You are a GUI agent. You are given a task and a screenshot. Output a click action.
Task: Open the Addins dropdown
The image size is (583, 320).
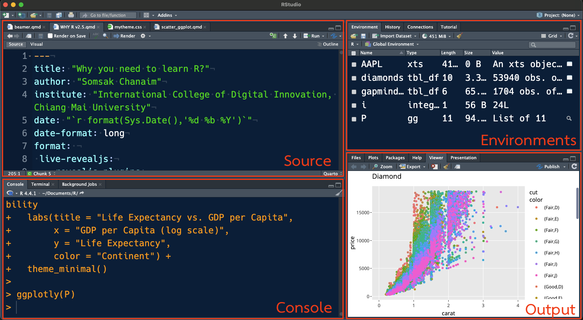(167, 15)
